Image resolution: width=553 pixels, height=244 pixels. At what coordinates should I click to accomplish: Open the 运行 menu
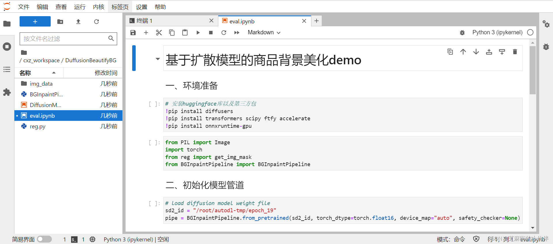click(80, 7)
